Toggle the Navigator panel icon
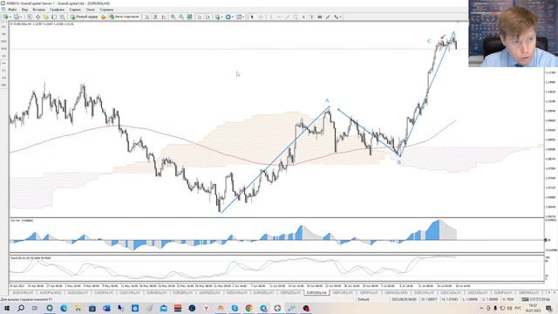The image size is (558, 314). click(46, 17)
